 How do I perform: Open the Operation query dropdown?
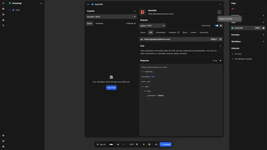pyautogui.click(x=111, y=17)
